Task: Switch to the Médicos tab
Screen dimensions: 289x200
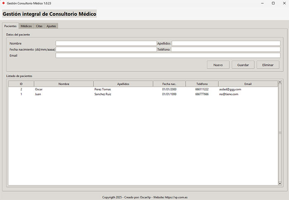Action: (x=26, y=26)
